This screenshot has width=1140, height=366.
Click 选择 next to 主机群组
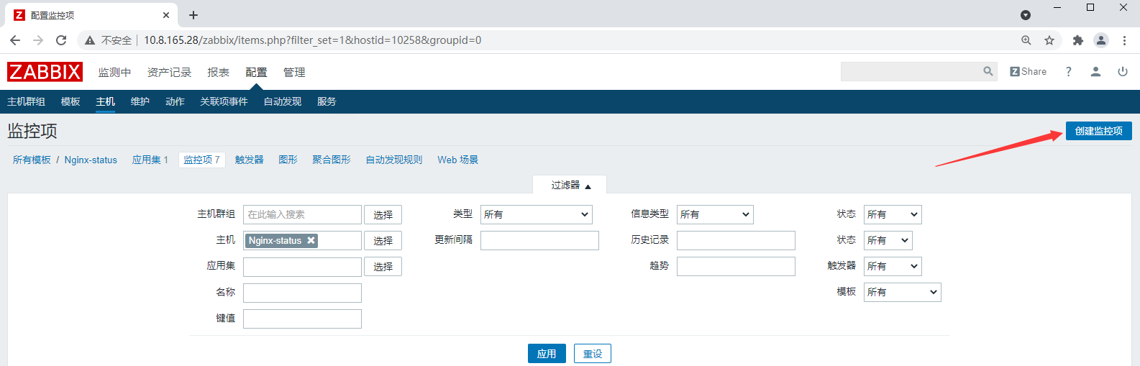click(x=383, y=214)
